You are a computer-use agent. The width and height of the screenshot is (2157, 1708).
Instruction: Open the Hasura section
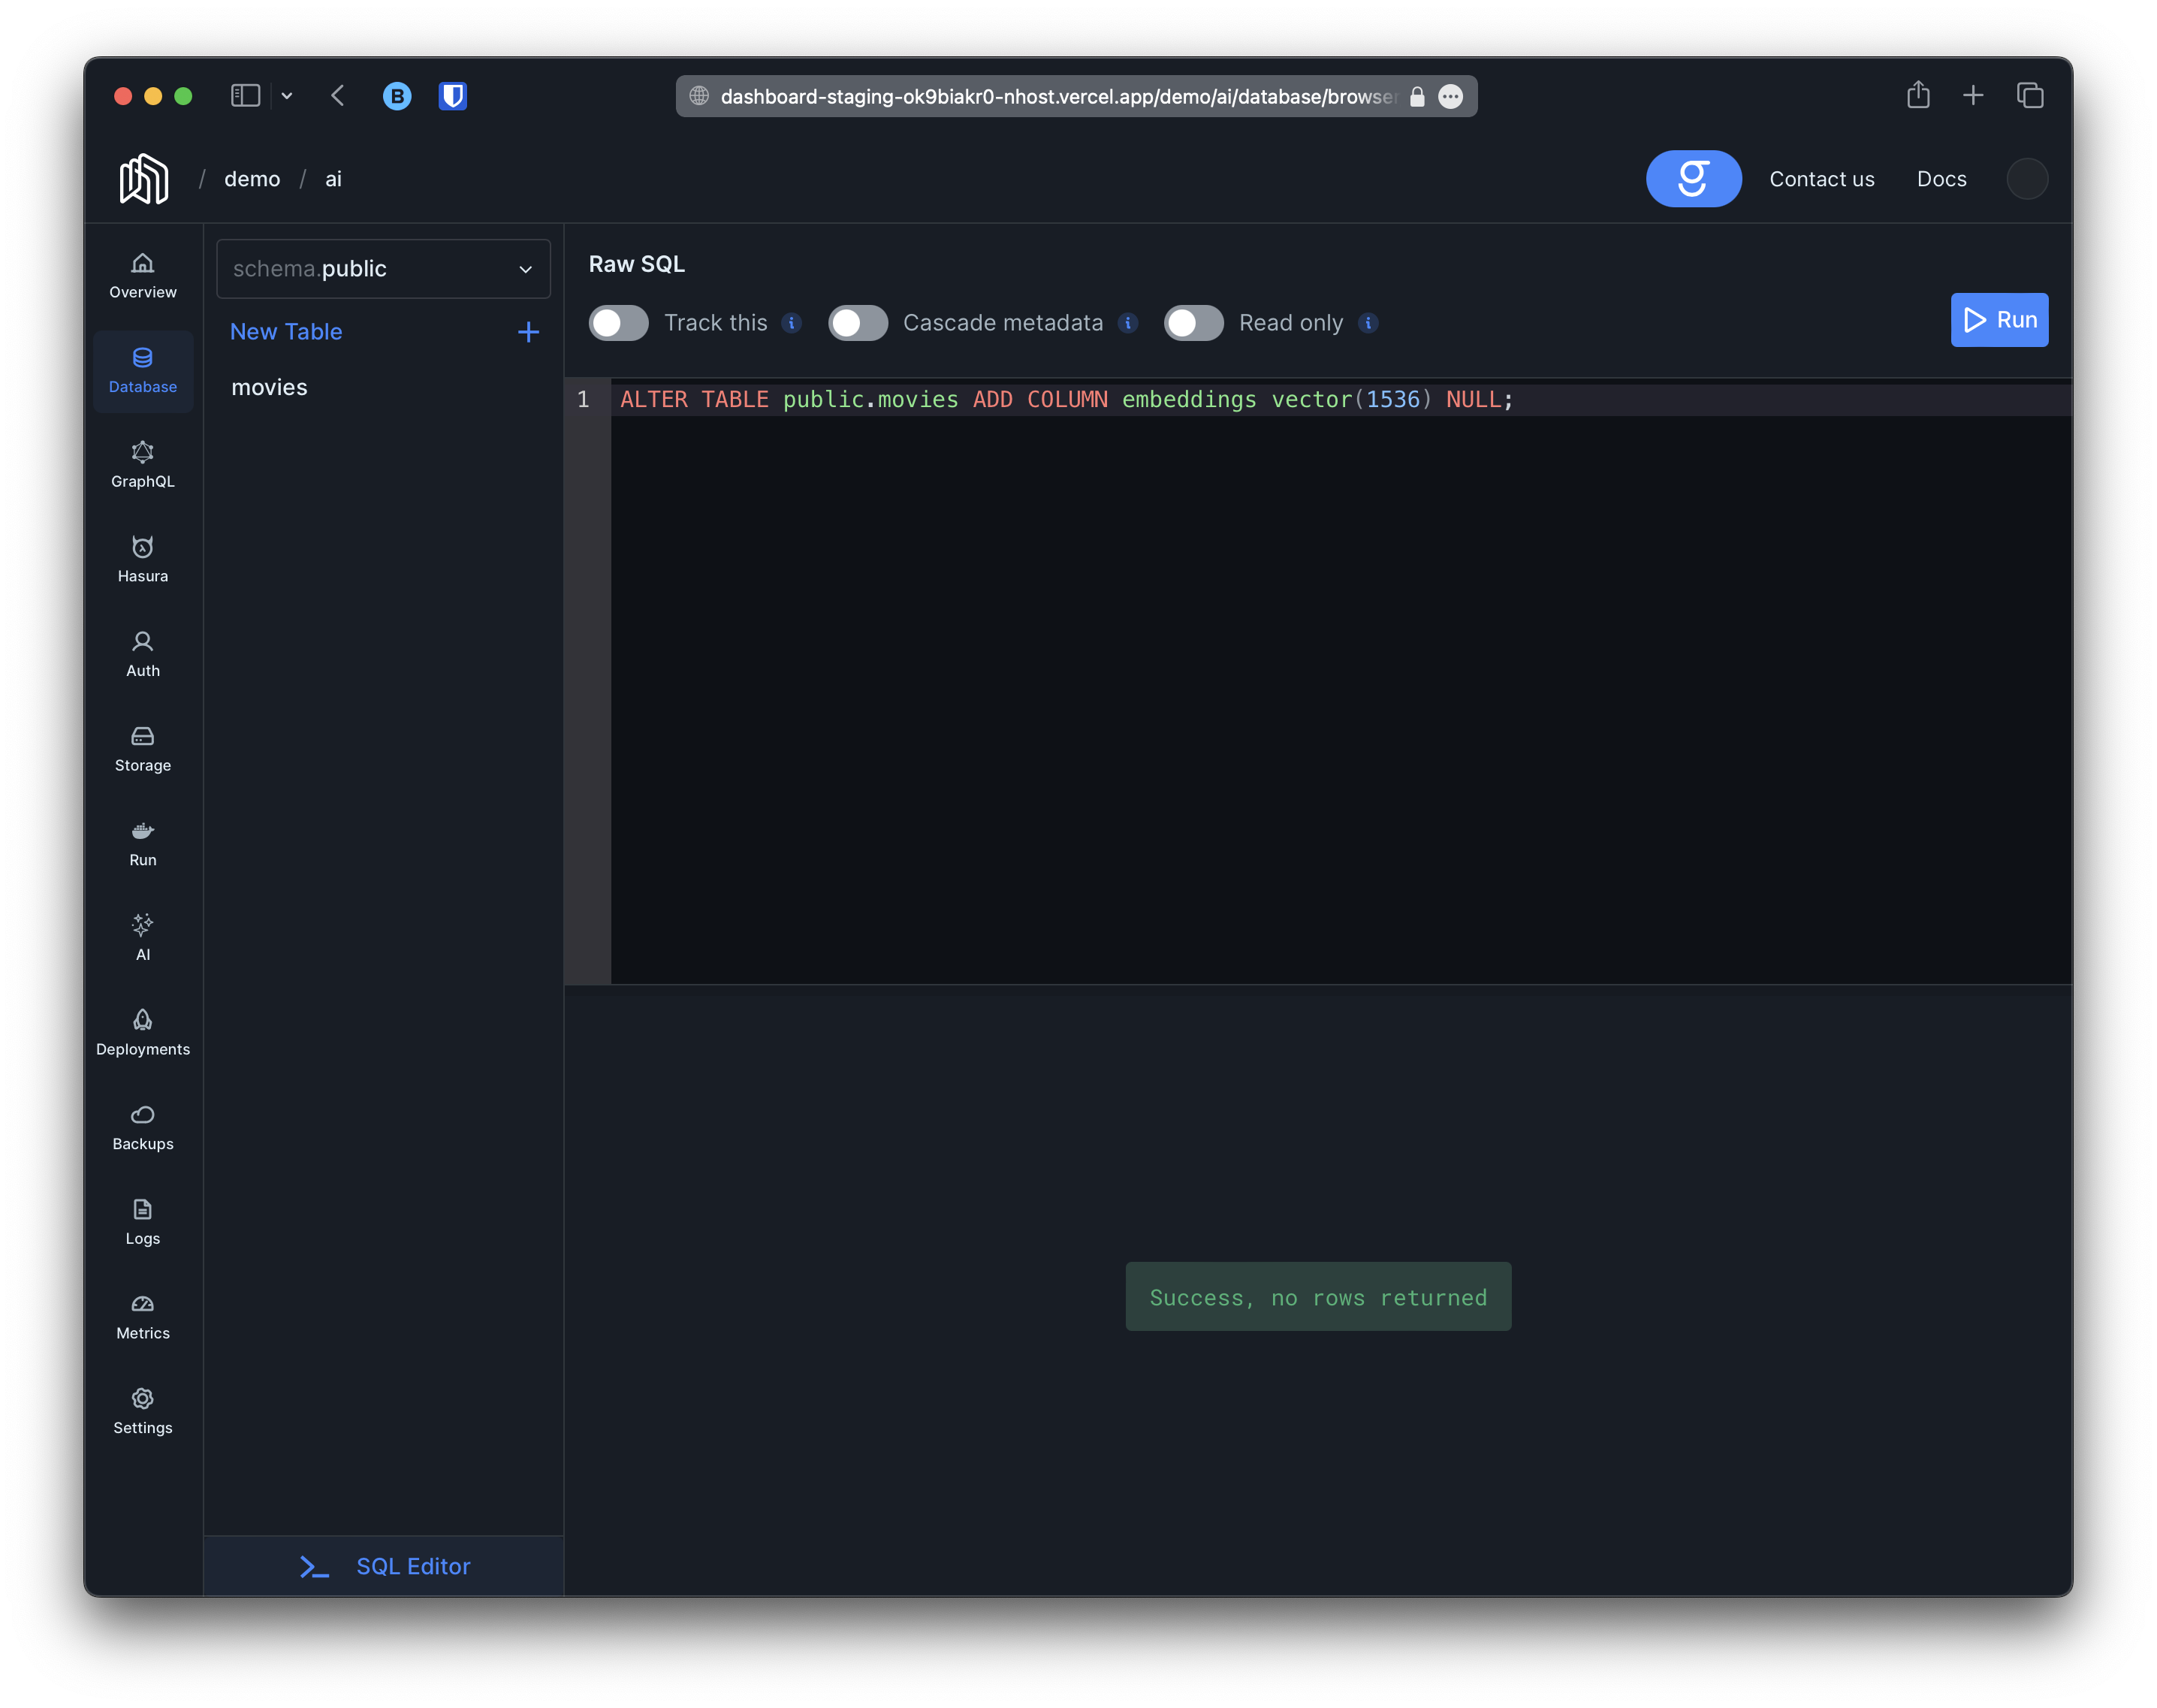142,558
